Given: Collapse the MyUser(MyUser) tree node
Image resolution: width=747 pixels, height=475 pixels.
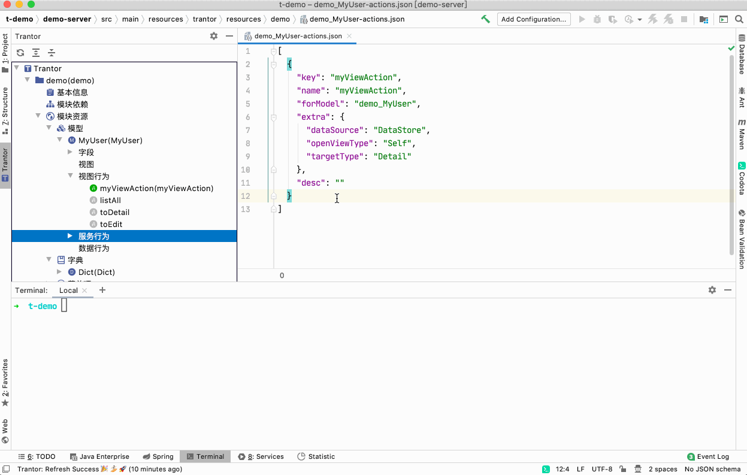Looking at the screenshot, I should pyautogui.click(x=59, y=140).
